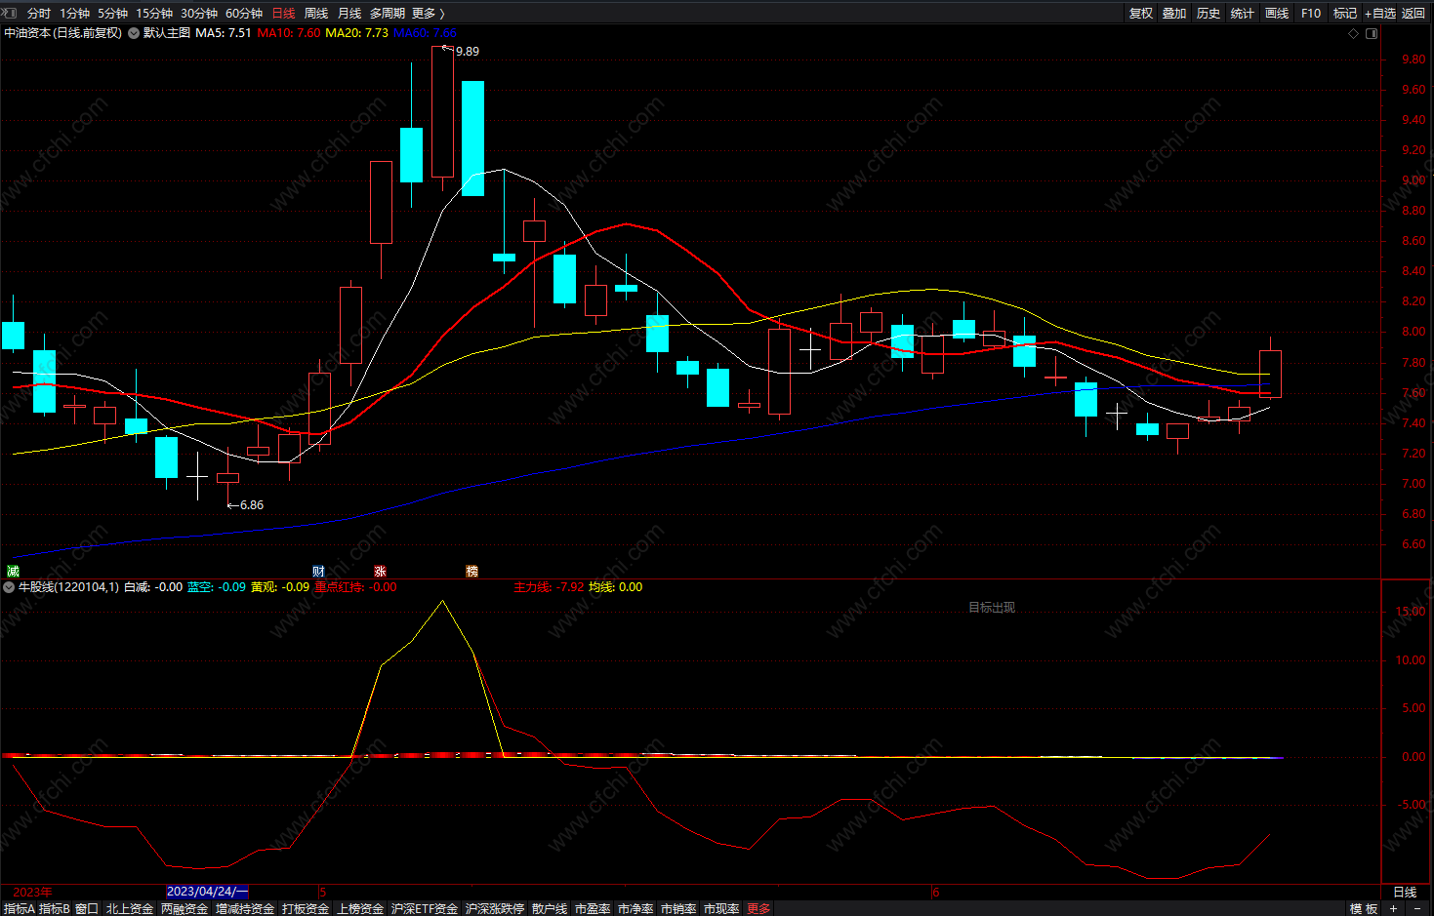Image resolution: width=1434 pixels, height=916 pixels.
Task: Open dropdown arrow beside 牛股线 indicator
Action: (x=9, y=587)
